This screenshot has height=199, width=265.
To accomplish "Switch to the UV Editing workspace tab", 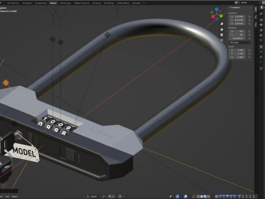I will (109, 3).
